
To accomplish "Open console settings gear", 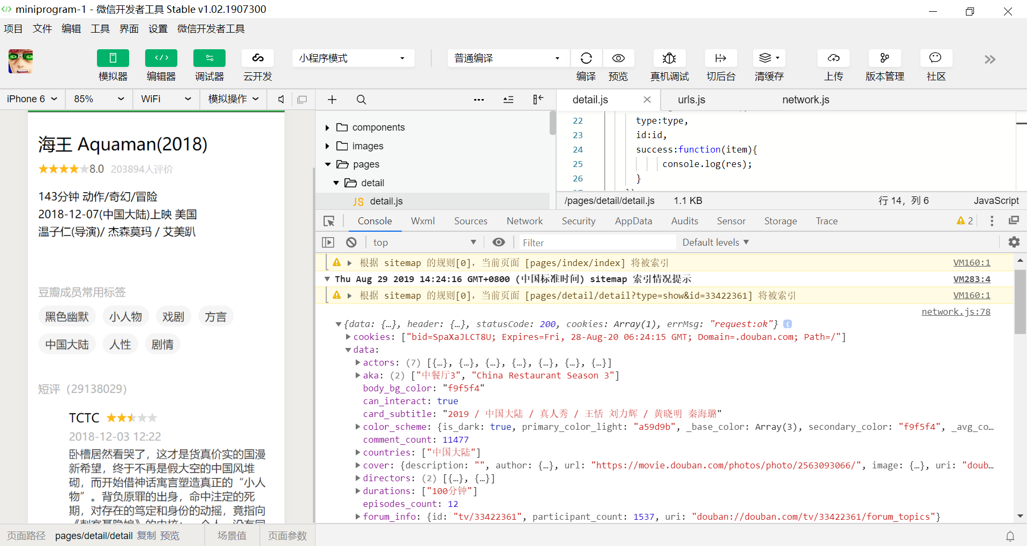I will click(x=1014, y=242).
